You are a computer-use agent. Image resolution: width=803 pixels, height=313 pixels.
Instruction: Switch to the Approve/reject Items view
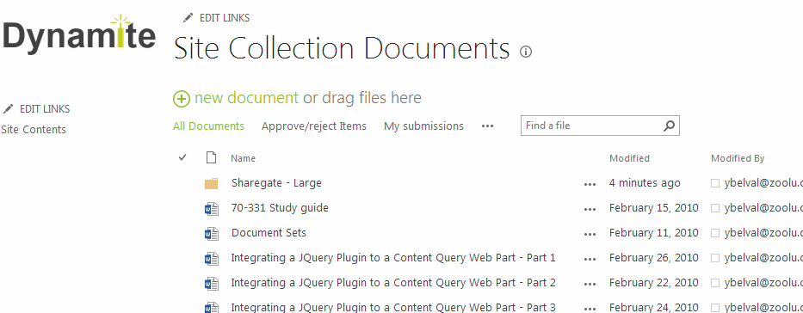click(314, 126)
